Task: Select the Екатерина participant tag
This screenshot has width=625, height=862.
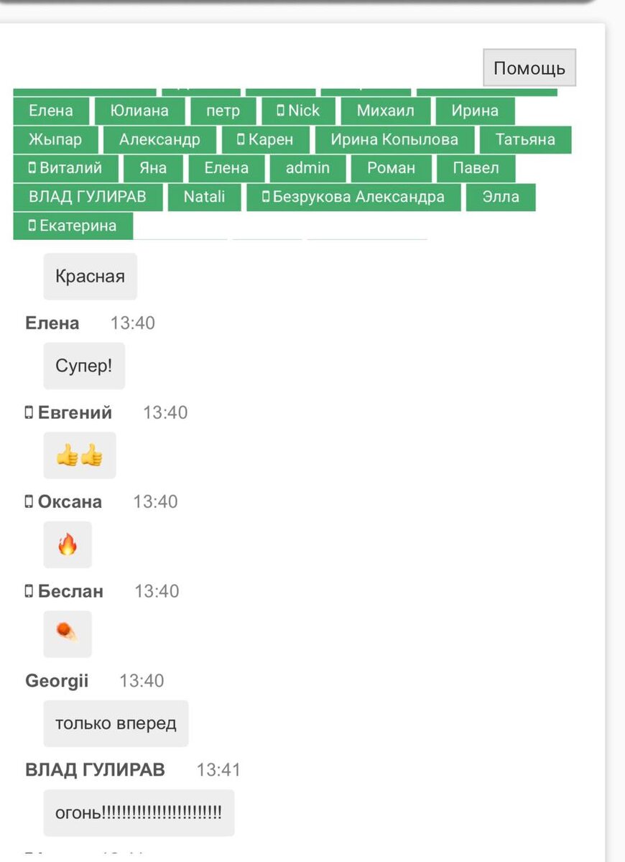Action: click(73, 226)
